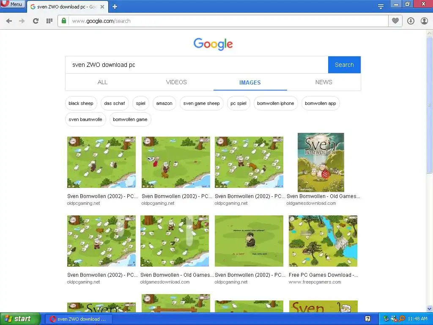Close the sven ZWO download pc tab
Viewport: 433px width, 325px height.
pos(102,7)
